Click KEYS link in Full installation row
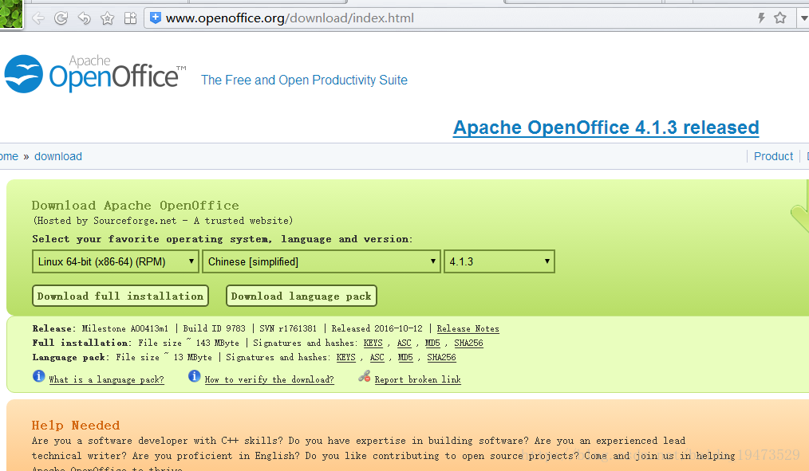 click(x=373, y=343)
